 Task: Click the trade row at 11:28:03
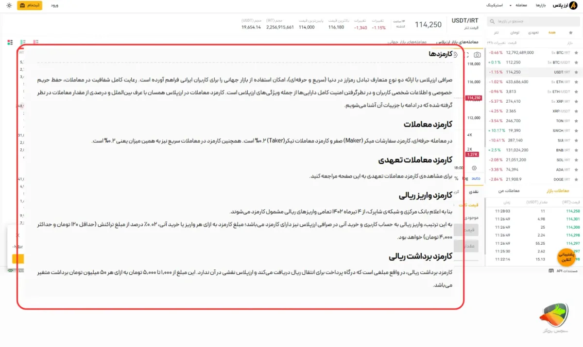[533, 211]
